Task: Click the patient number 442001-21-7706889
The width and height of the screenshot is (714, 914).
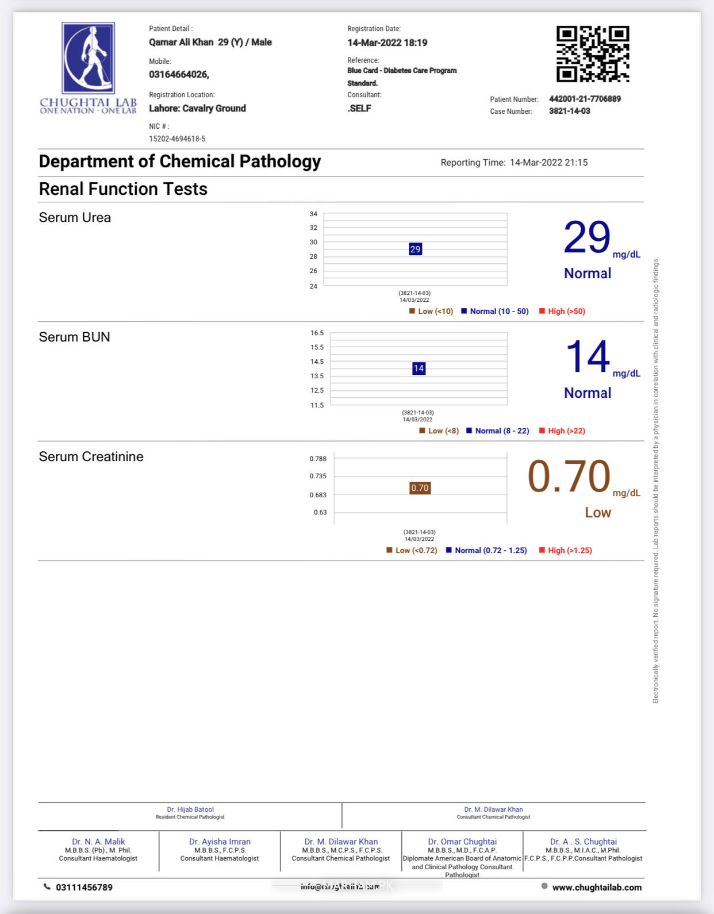Action: tap(585, 99)
